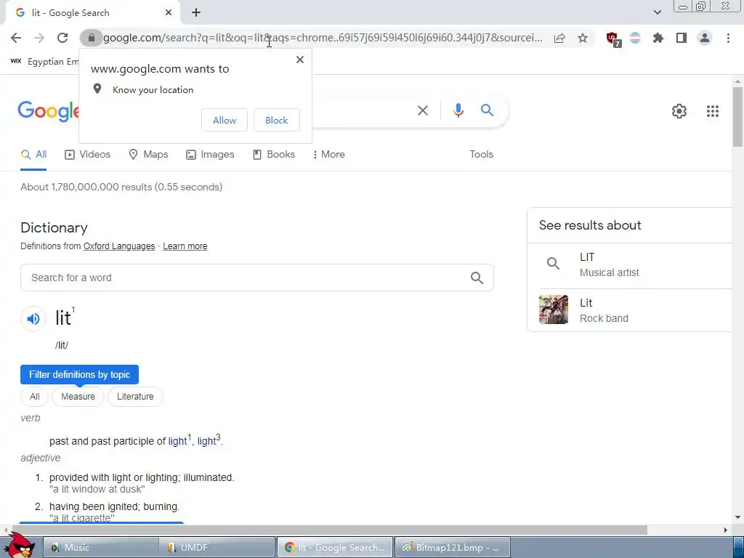
Task: Open the Google apps grid
Action: tap(712, 111)
